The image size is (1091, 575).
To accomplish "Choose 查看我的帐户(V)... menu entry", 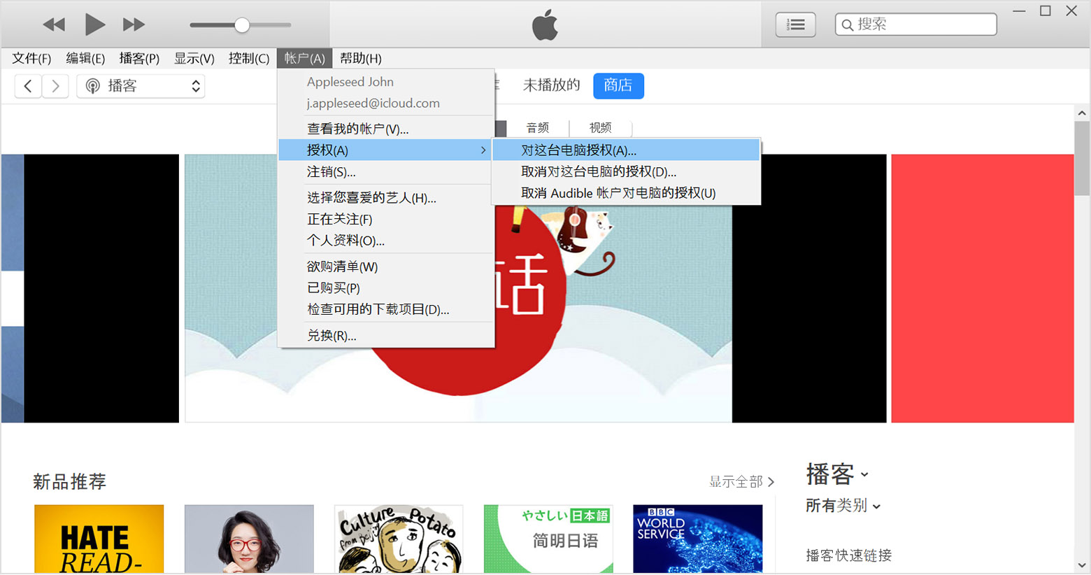I will tap(386, 129).
